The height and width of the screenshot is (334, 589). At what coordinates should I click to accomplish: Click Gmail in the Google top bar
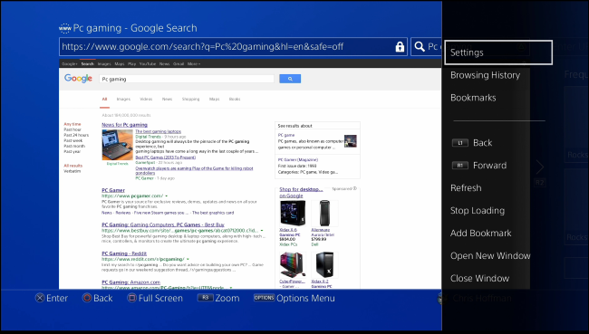click(179, 63)
